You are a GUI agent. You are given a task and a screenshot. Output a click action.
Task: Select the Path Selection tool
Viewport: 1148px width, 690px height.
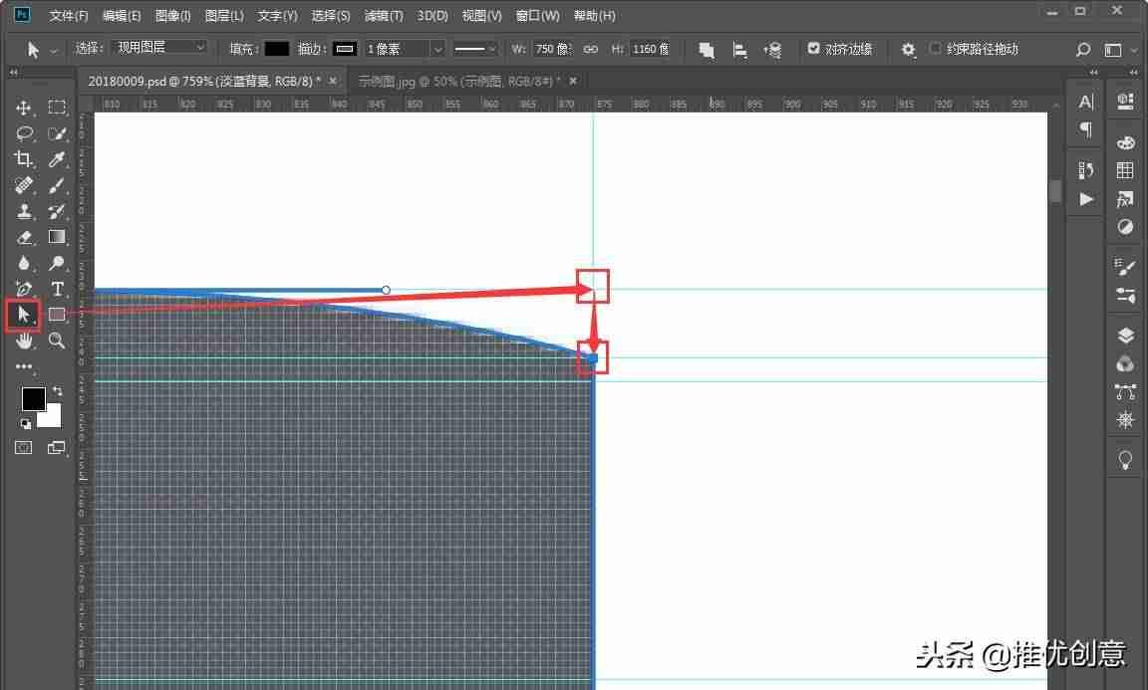point(24,315)
